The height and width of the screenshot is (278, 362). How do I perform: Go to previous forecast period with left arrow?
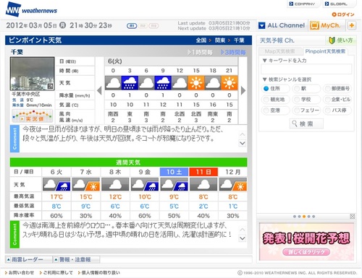click(99, 91)
